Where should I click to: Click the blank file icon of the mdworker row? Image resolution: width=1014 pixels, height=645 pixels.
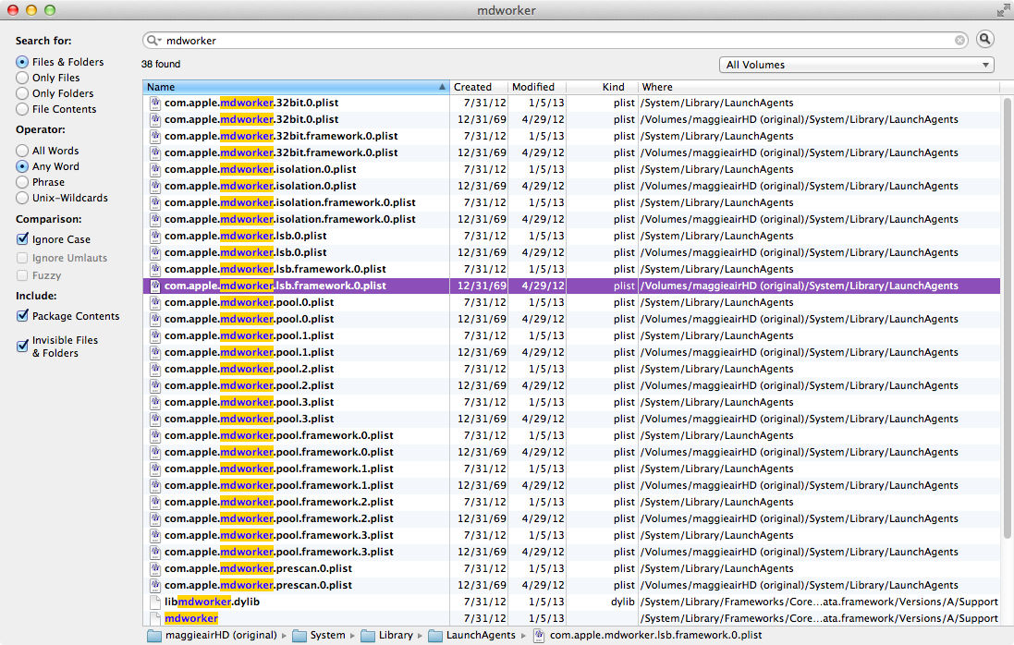(155, 618)
